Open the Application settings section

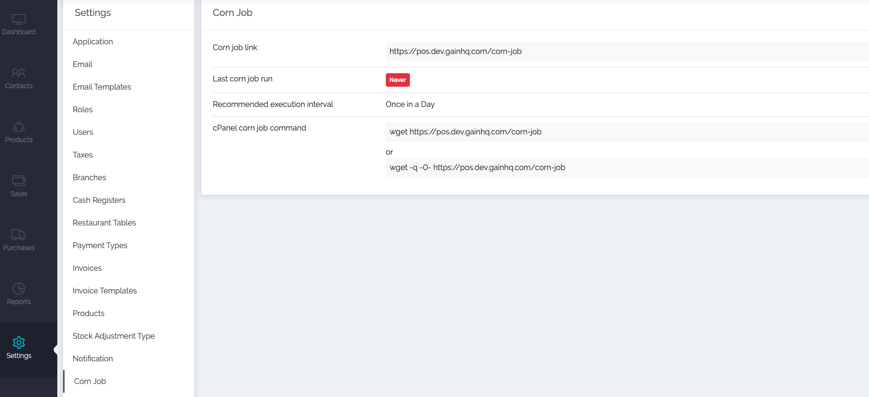pos(93,42)
